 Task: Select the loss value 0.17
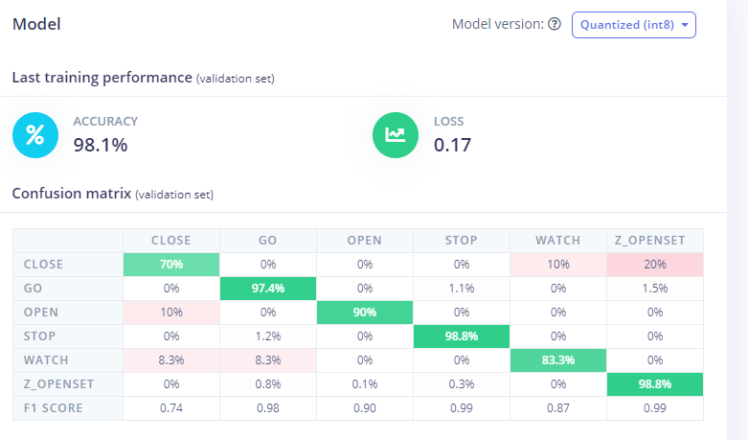pyautogui.click(x=452, y=145)
